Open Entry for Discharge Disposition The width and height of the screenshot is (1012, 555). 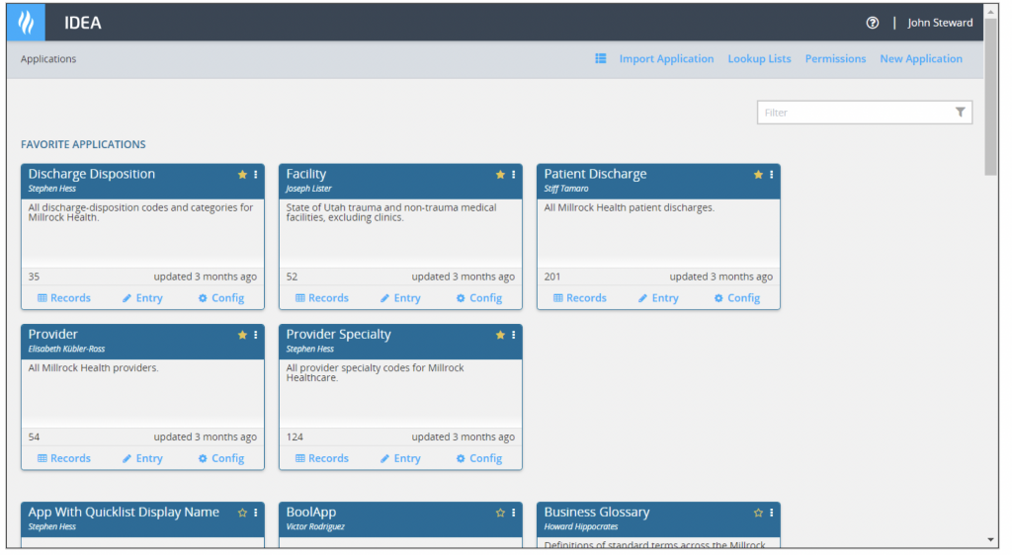tap(142, 298)
